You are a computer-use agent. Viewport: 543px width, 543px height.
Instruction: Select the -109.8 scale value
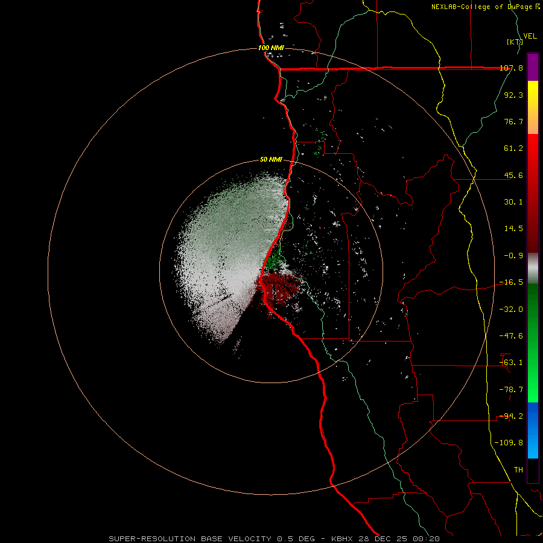coord(509,443)
